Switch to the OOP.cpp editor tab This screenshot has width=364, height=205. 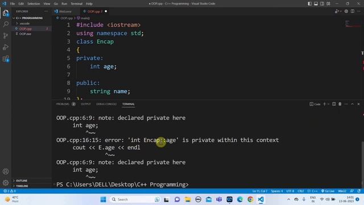(95, 11)
